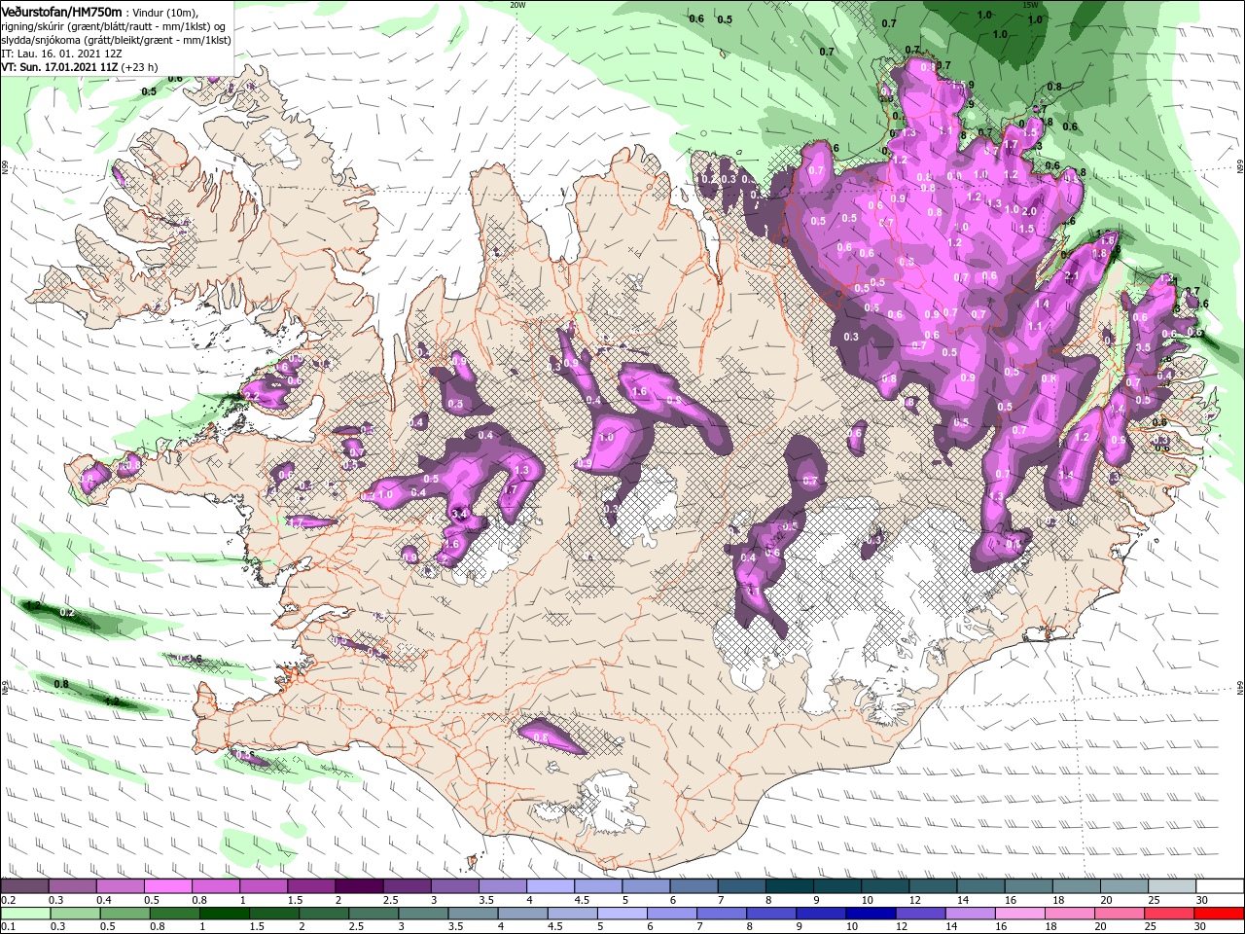Click the 3.4 snowfall value on the map
This screenshot has height=934, width=1245.
[460, 513]
